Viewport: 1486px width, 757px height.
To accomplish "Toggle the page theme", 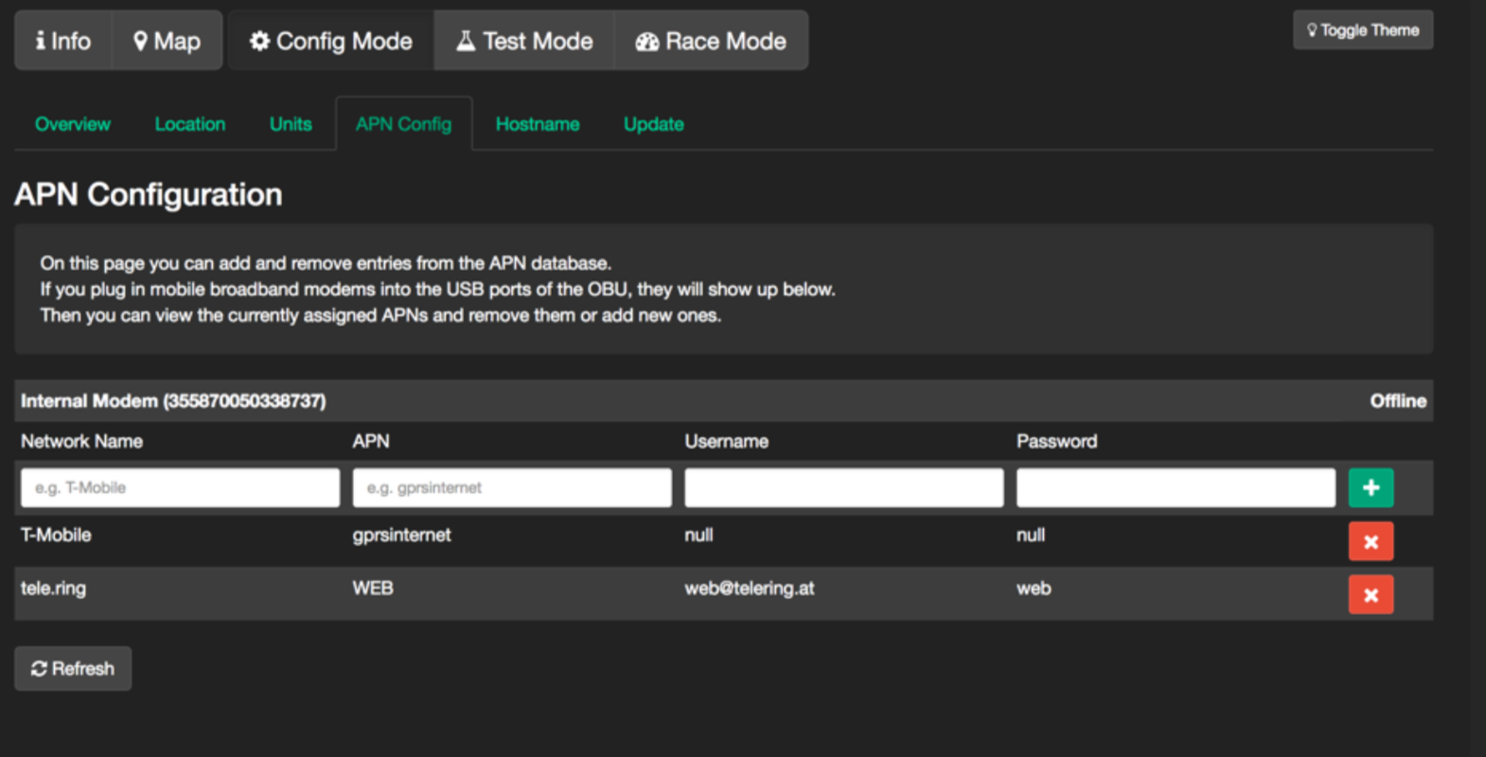I will (x=1362, y=30).
